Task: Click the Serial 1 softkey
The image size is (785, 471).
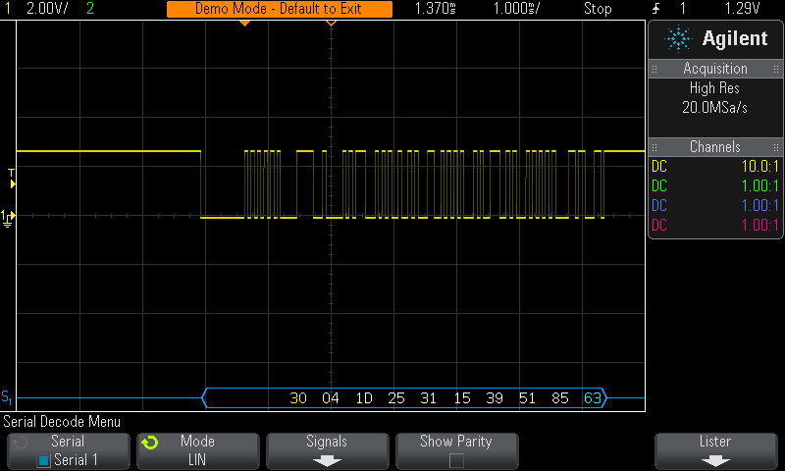Action: tap(68, 451)
